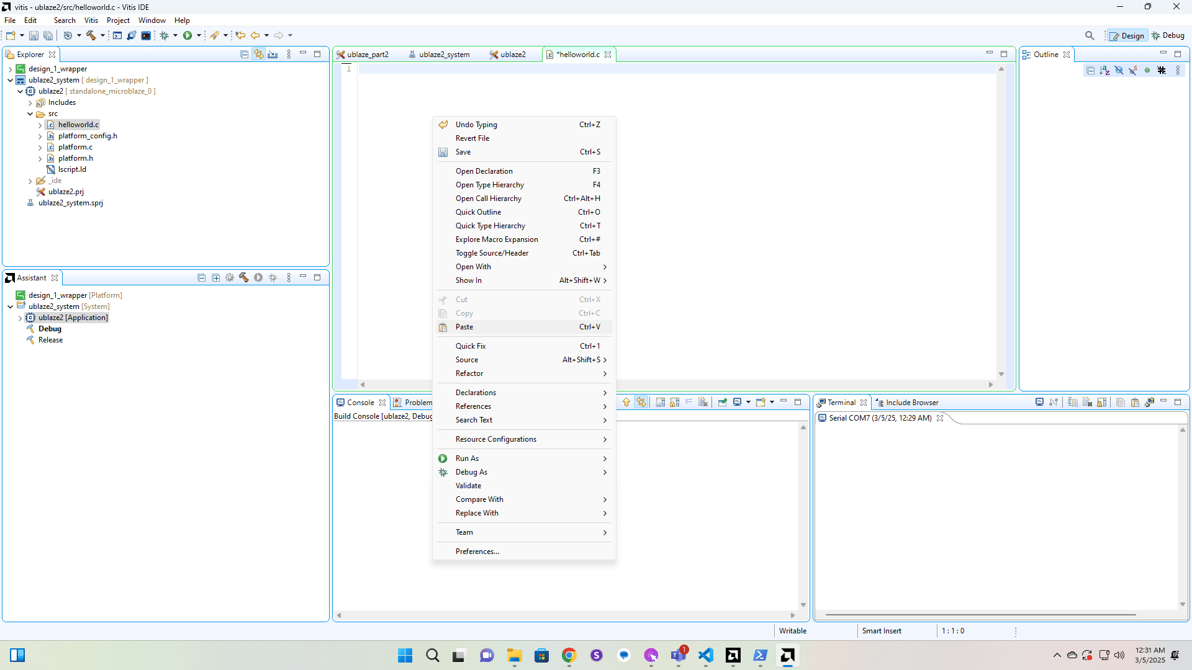Open Google Chrome from the taskbar
This screenshot has width=1192, height=670.
click(x=569, y=655)
